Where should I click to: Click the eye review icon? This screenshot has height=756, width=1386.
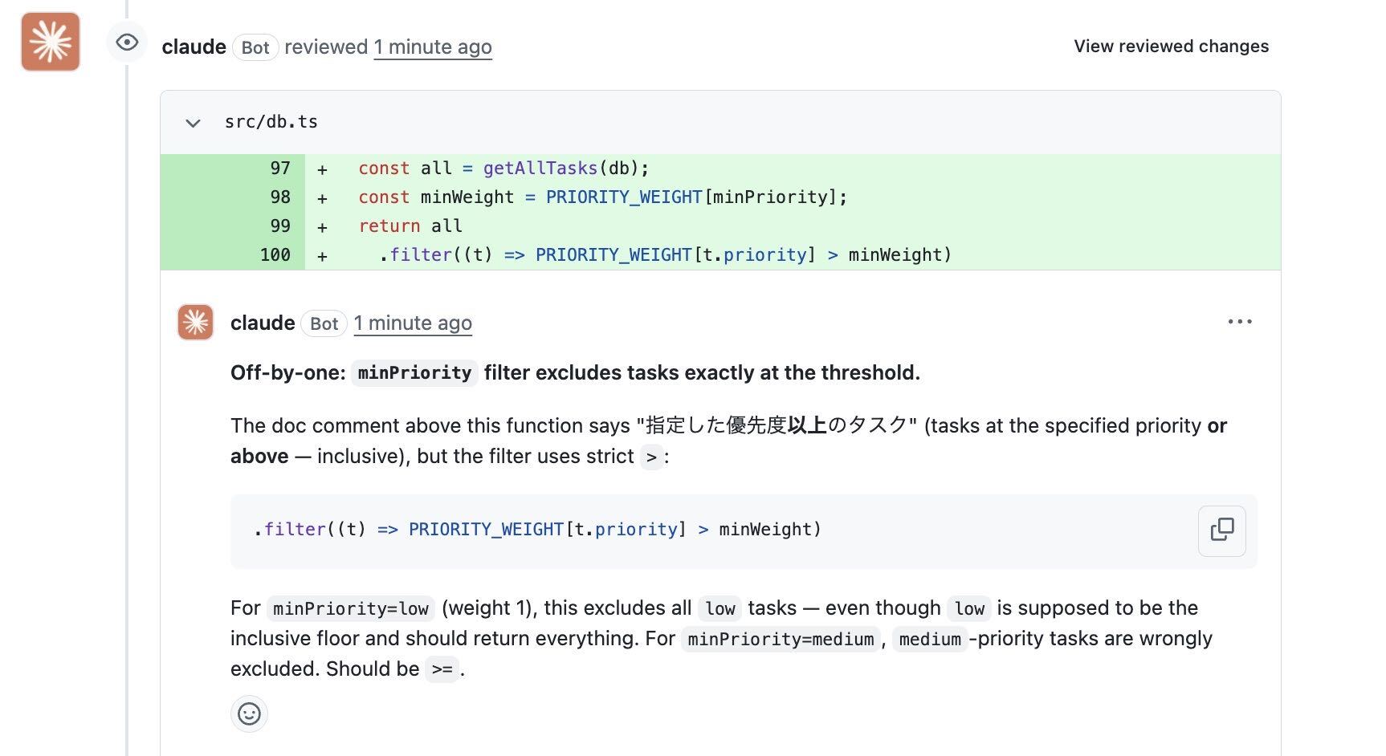(x=127, y=43)
